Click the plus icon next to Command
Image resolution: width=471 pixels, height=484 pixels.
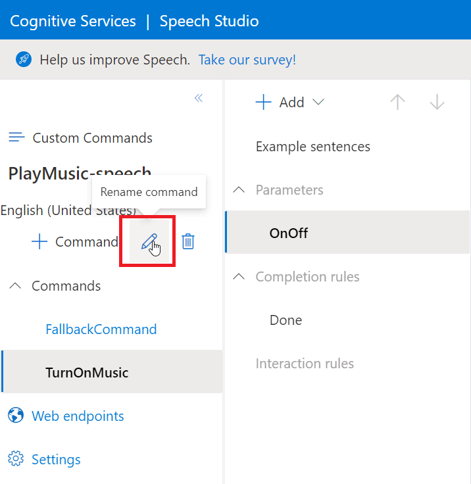tap(39, 241)
